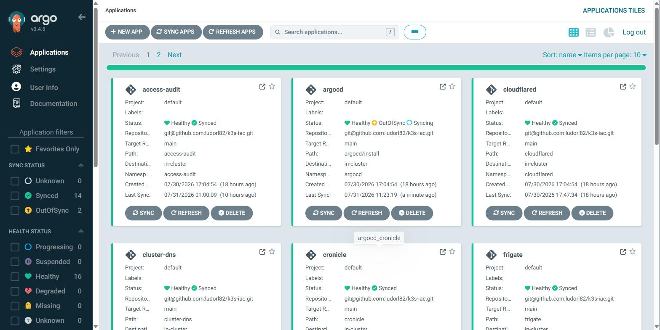The height and width of the screenshot is (330, 660).
Task: Collapse the SYNC STATUS filter section
Action: [x=81, y=165]
